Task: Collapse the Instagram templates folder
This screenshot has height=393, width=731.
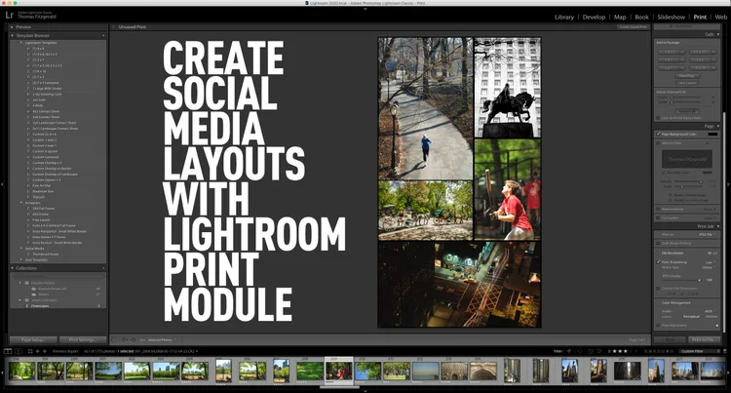Action: [x=21, y=203]
